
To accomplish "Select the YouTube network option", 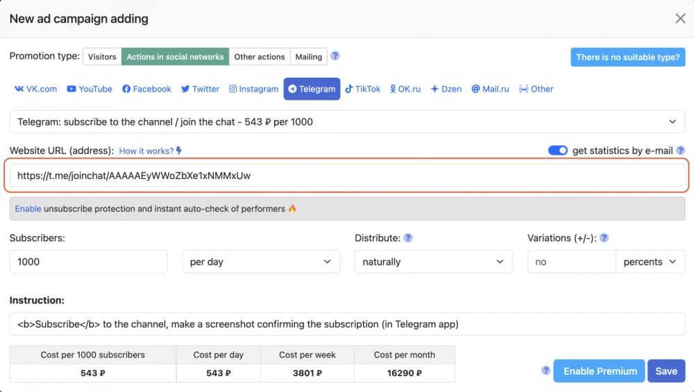I will (90, 89).
